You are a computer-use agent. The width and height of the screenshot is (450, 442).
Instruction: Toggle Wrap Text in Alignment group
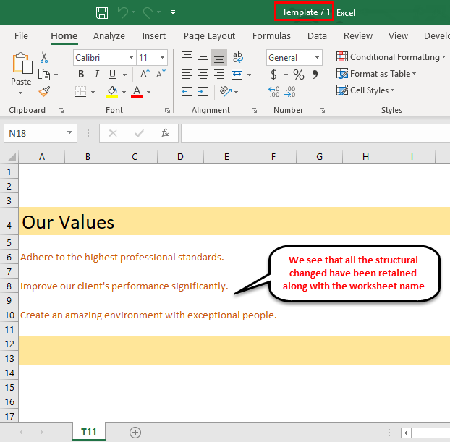[237, 57]
